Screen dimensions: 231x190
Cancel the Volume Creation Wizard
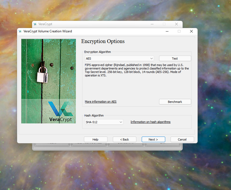click(x=182, y=139)
